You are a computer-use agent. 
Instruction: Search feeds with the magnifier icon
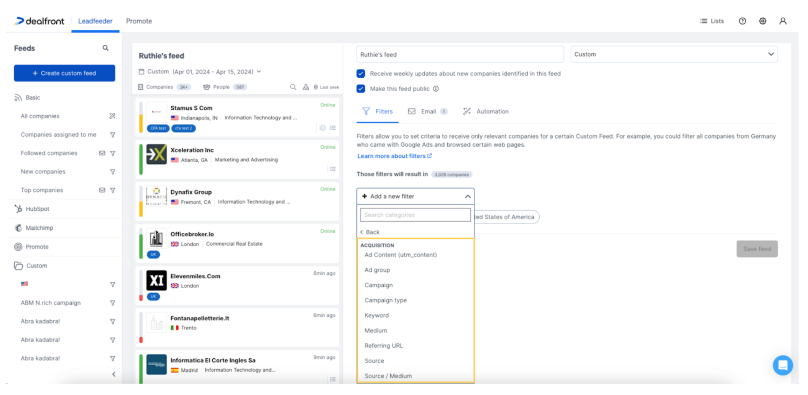click(105, 48)
